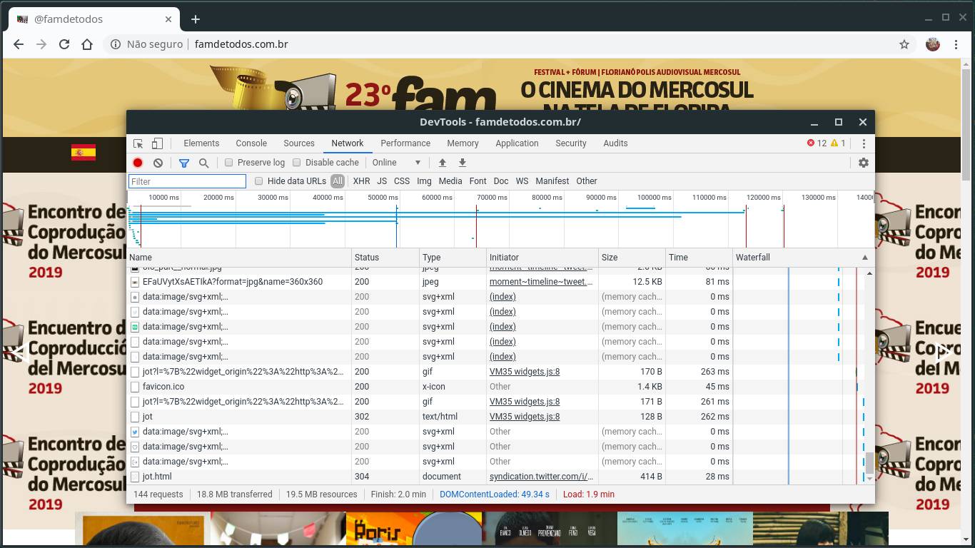Image resolution: width=975 pixels, height=548 pixels.
Task: Switch site language with the Spain flag
Action: click(84, 152)
